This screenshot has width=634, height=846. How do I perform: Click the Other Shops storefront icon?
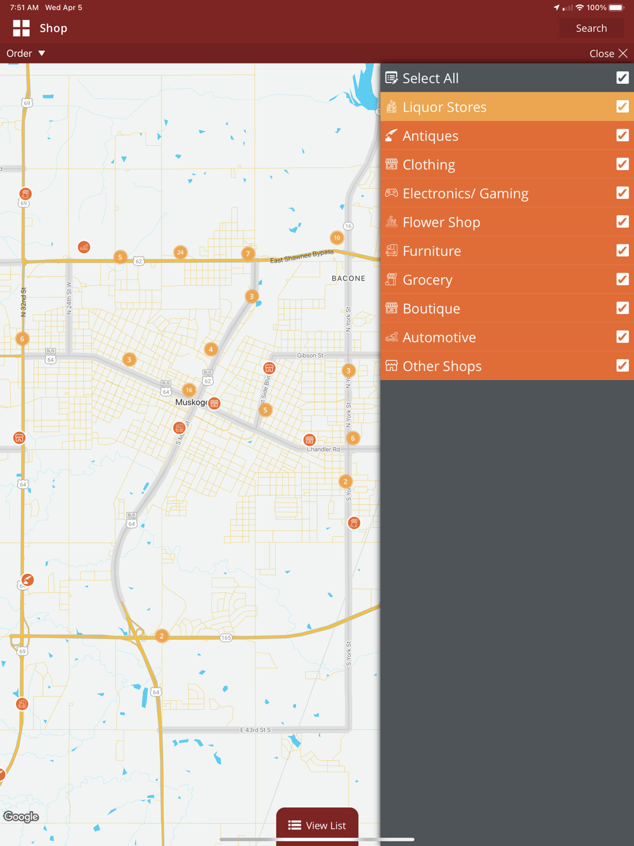coord(392,365)
